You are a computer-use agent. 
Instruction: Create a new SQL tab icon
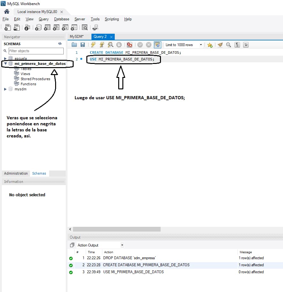pos(8,27)
